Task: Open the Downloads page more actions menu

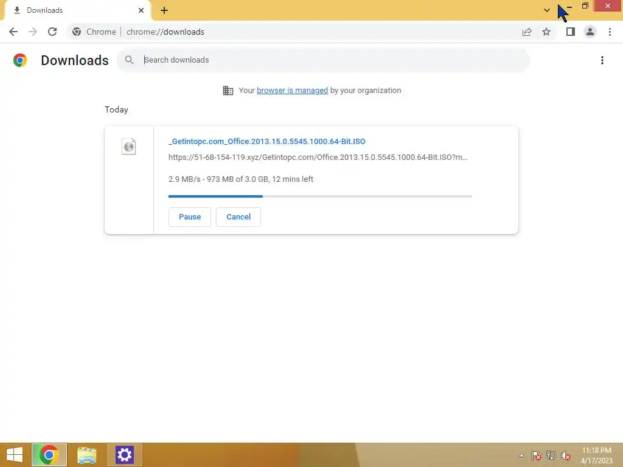Action: point(602,60)
